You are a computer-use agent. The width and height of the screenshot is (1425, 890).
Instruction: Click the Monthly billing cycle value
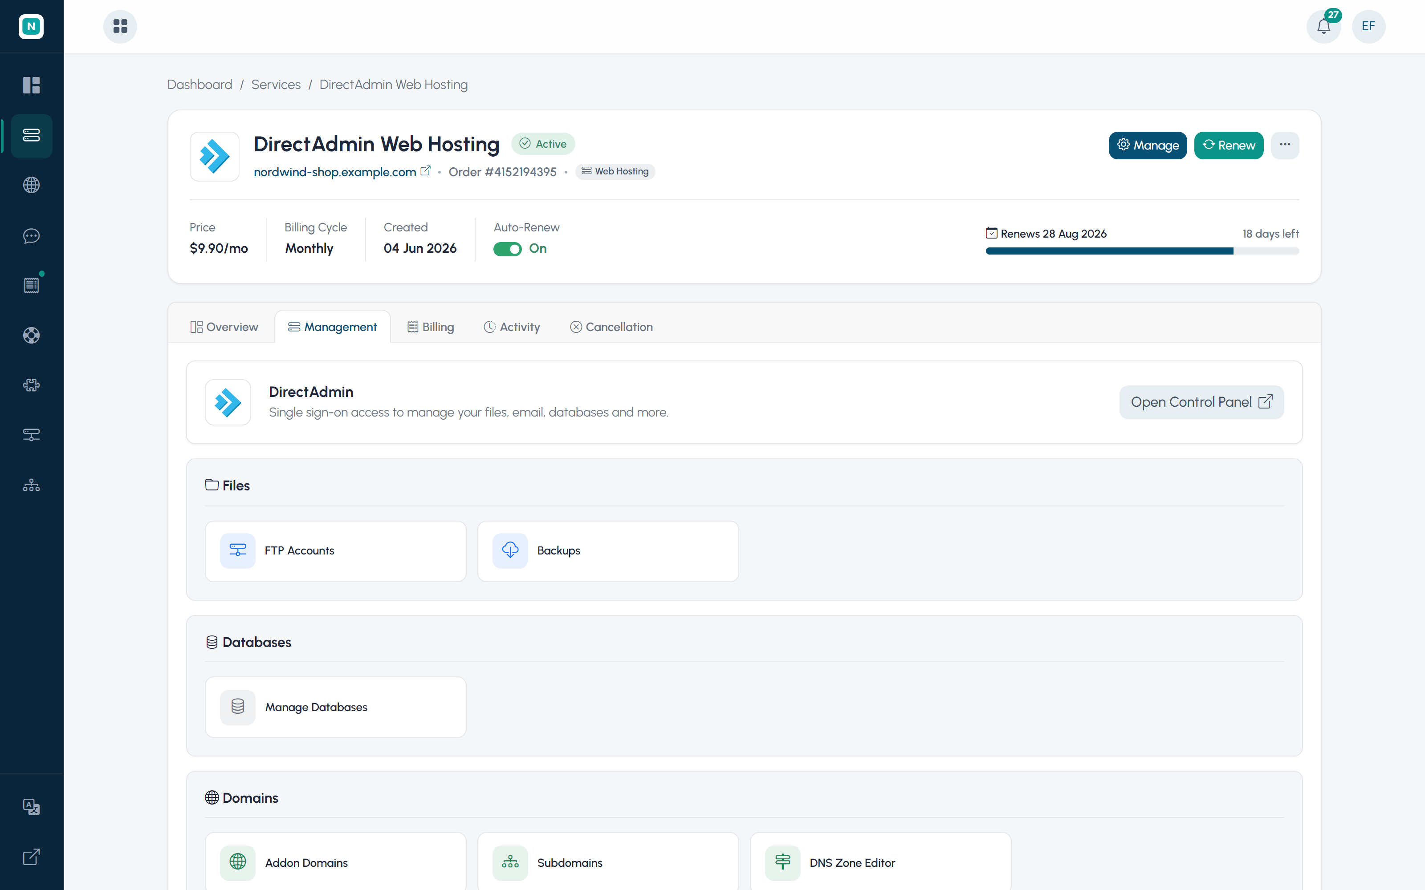(309, 248)
